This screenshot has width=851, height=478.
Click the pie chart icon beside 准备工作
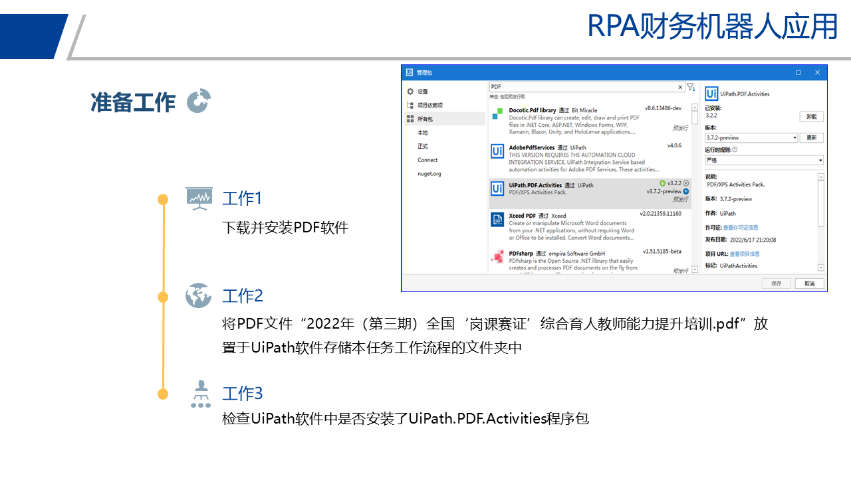pyautogui.click(x=198, y=101)
